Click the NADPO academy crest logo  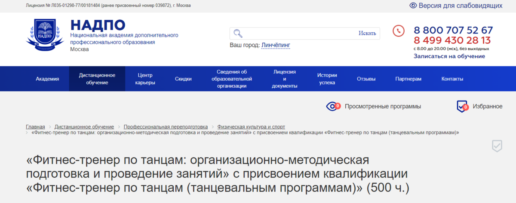tap(45, 34)
